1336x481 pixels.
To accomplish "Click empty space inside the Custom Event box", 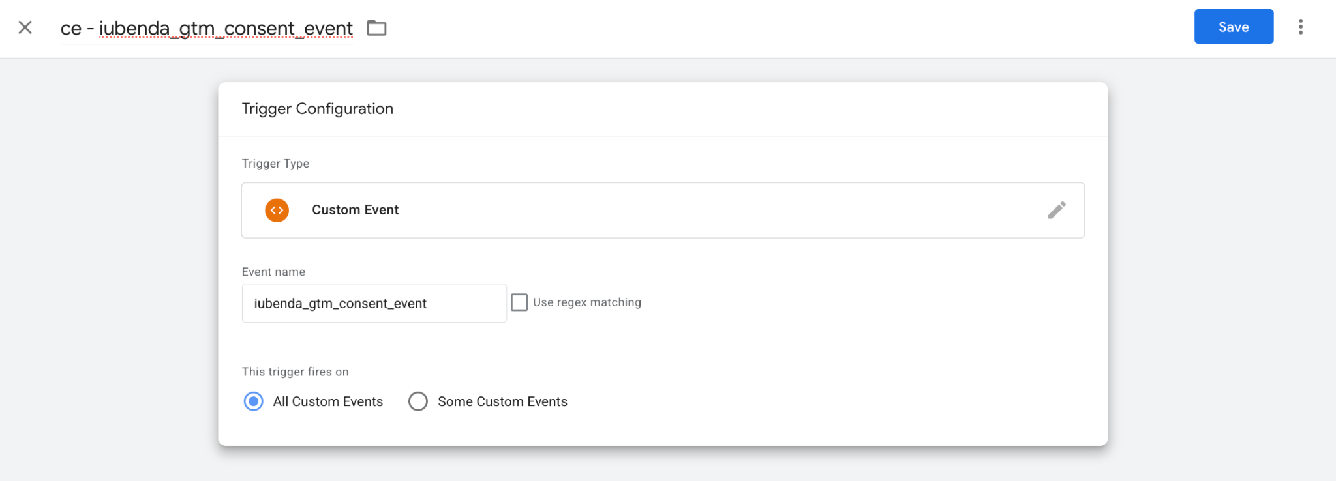I will click(718, 211).
